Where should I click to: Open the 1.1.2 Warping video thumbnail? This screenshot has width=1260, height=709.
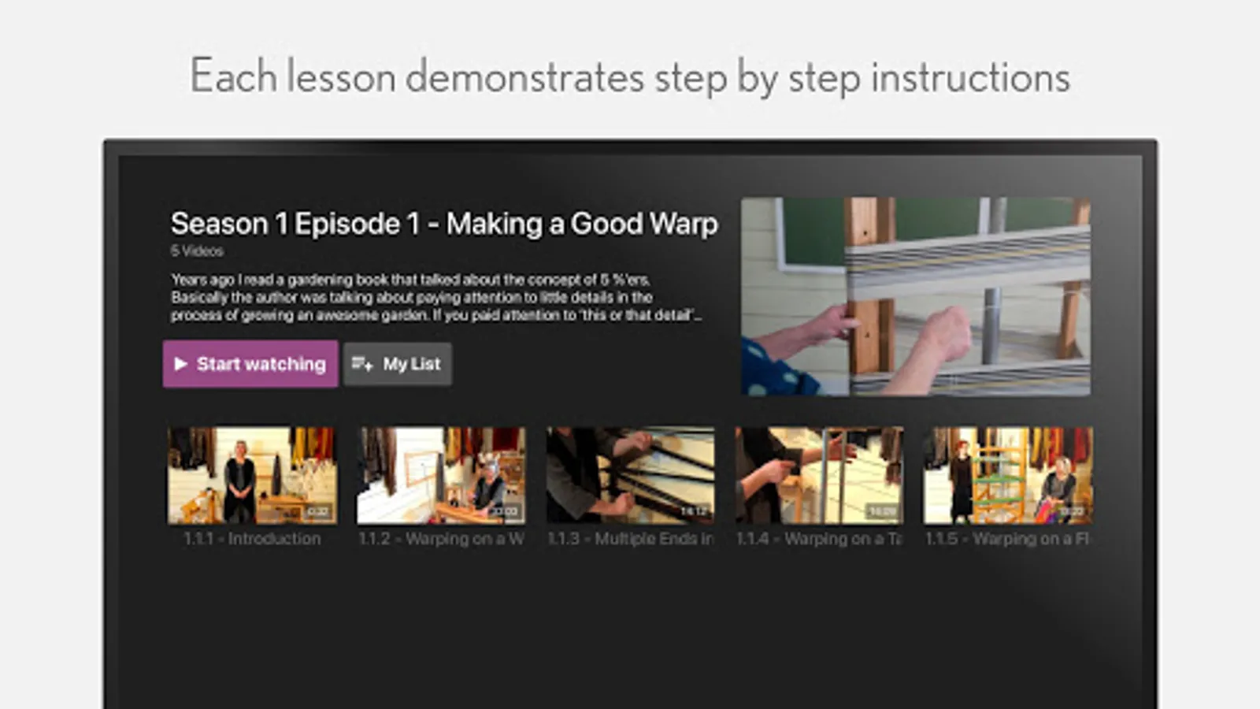tap(441, 476)
